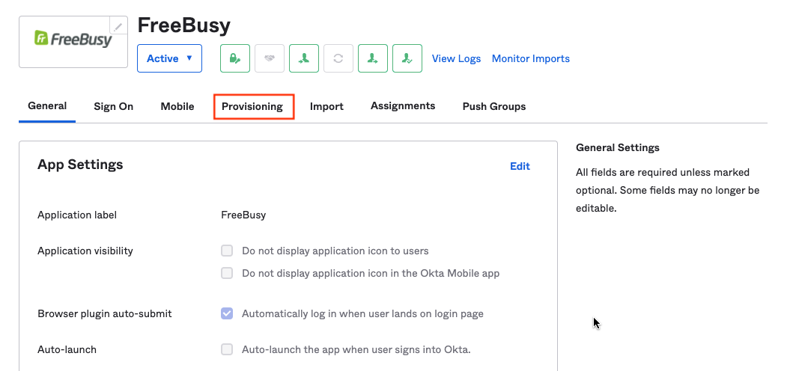The height and width of the screenshot is (371, 790).
Task: Switch to the Mobile tab
Action: [177, 106]
